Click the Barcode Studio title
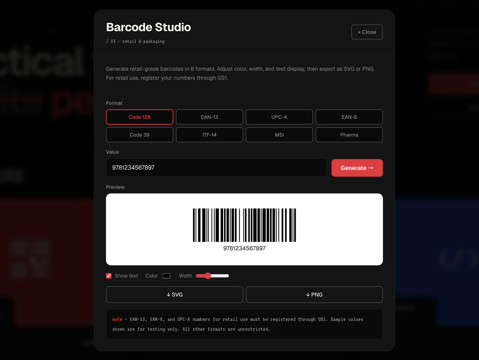Screen dimensions: 479x360 (148, 27)
